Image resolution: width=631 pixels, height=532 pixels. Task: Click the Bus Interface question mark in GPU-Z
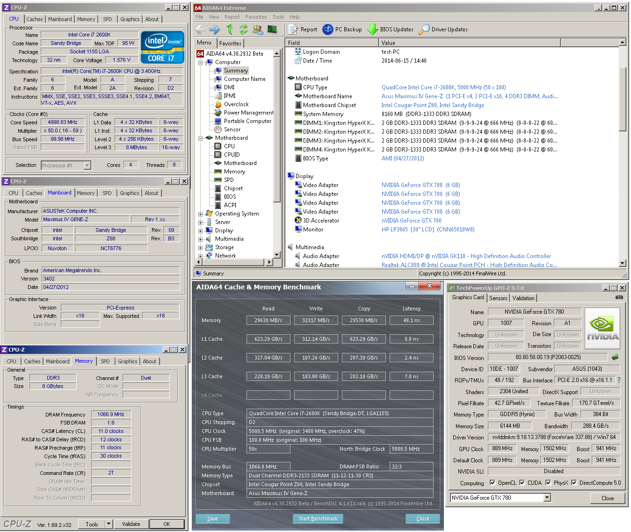(618, 380)
